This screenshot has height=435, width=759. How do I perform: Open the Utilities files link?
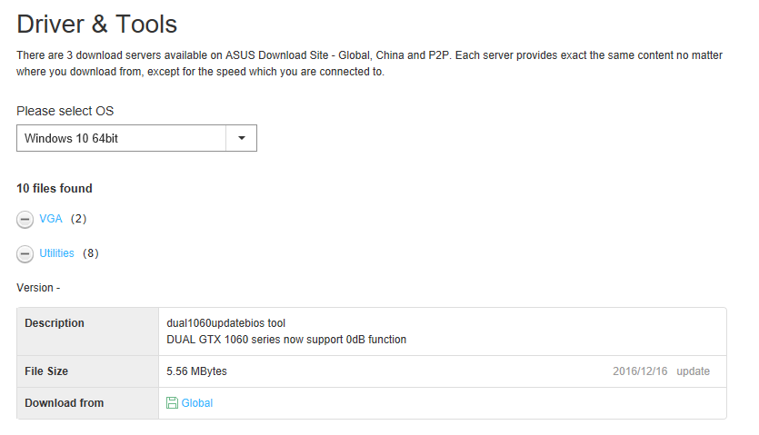click(56, 253)
